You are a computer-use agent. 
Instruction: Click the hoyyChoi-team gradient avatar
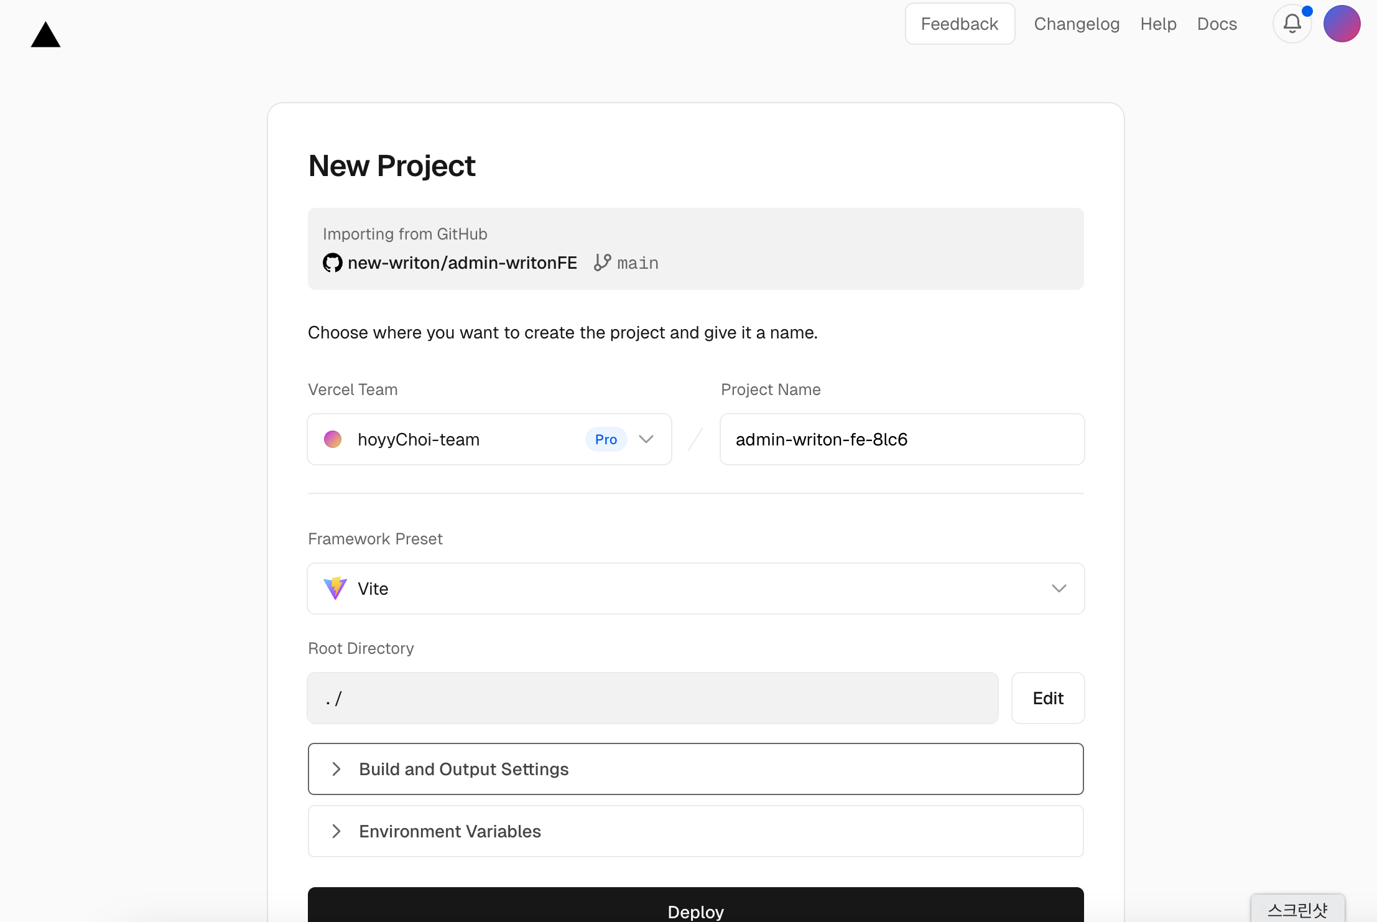click(333, 439)
